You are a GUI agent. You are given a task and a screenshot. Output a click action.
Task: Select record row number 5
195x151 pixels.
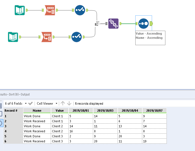[x=13, y=136]
